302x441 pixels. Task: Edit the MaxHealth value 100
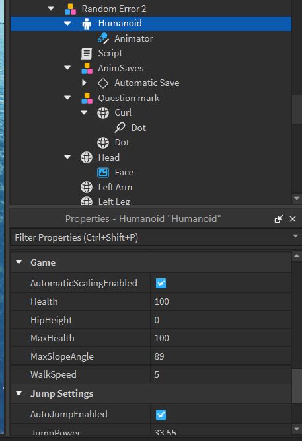[x=221, y=338]
